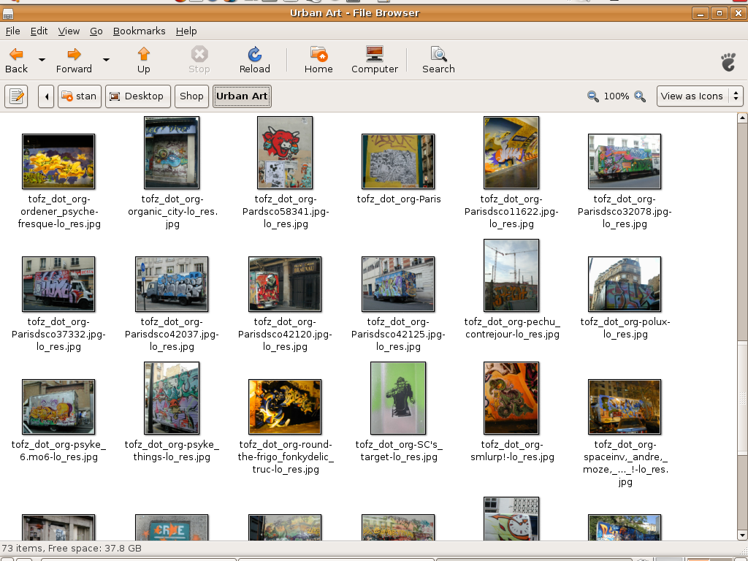
Task: Open the Computer location
Action: coord(374,60)
